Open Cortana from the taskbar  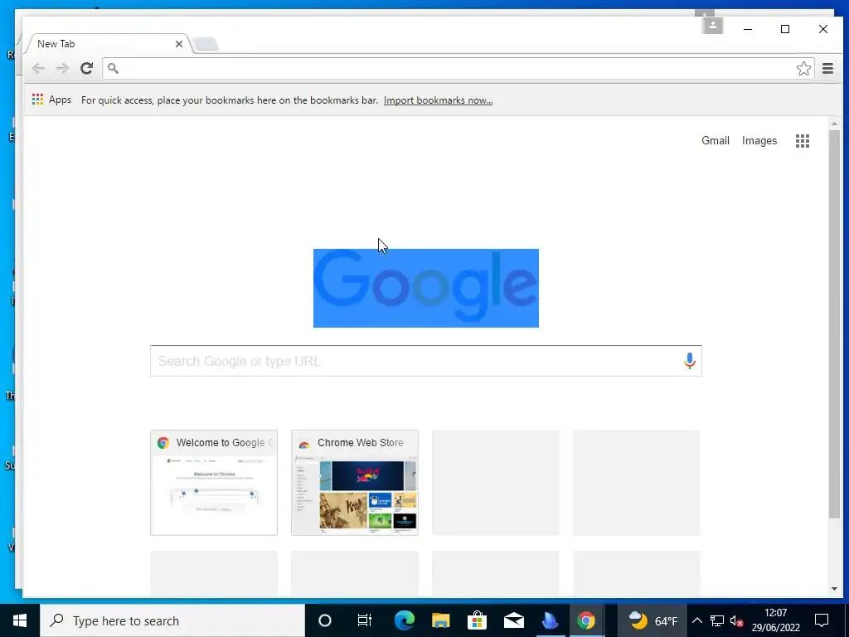[325, 620]
